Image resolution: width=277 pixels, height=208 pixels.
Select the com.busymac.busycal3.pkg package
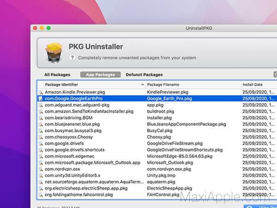73,131
